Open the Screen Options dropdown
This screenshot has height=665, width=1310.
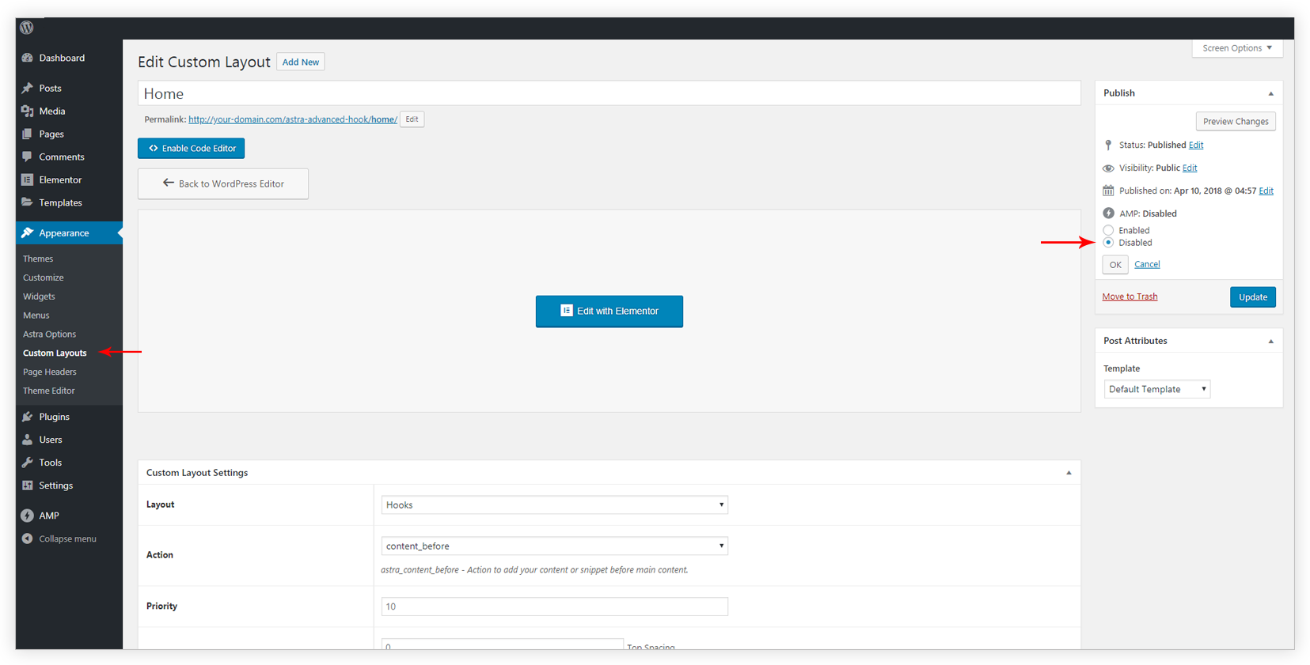pos(1237,48)
